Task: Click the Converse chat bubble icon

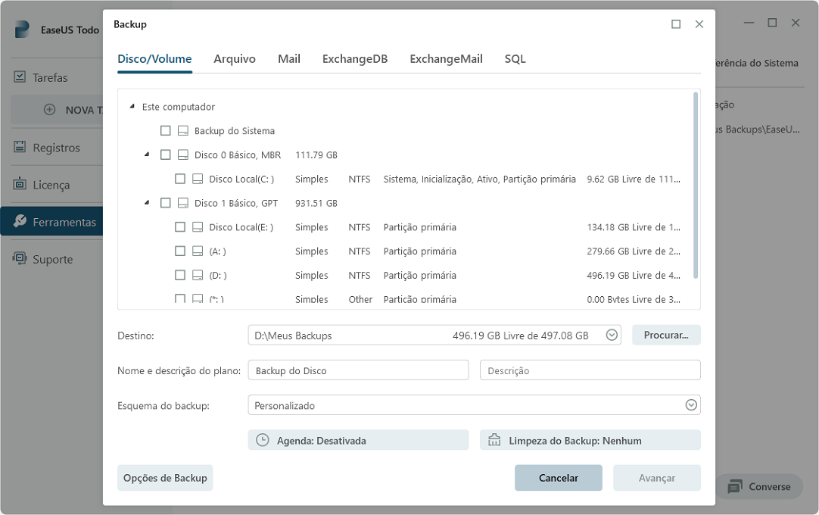Action: [734, 487]
